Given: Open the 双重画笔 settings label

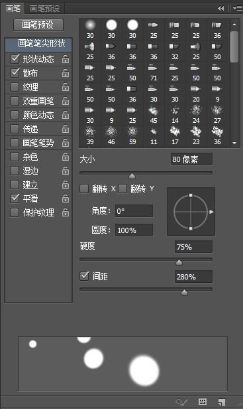Looking at the screenshot, I should tap(38, 101).
